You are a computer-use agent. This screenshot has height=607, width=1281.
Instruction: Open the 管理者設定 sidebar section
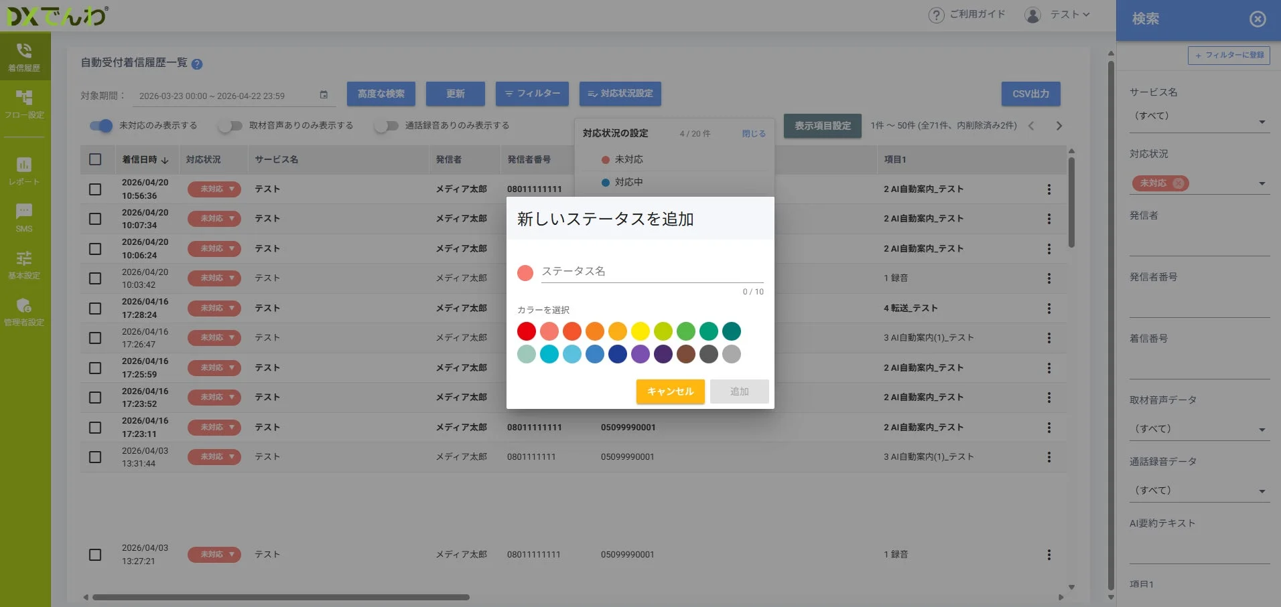click(x=25, y=312)
